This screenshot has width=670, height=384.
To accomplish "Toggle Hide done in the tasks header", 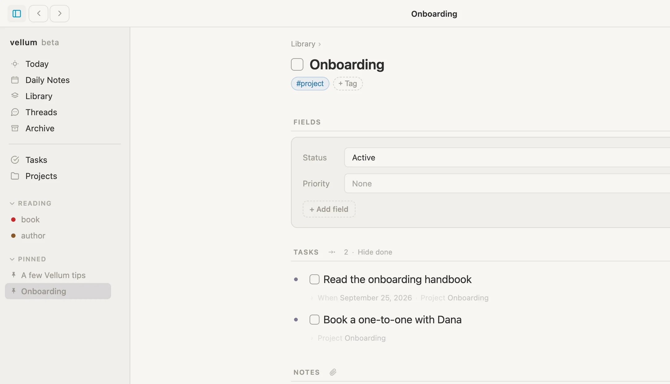I will click(375, 252).
